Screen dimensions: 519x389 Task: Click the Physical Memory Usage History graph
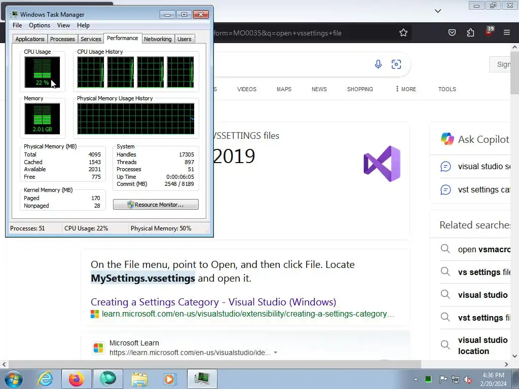[136, 119]
